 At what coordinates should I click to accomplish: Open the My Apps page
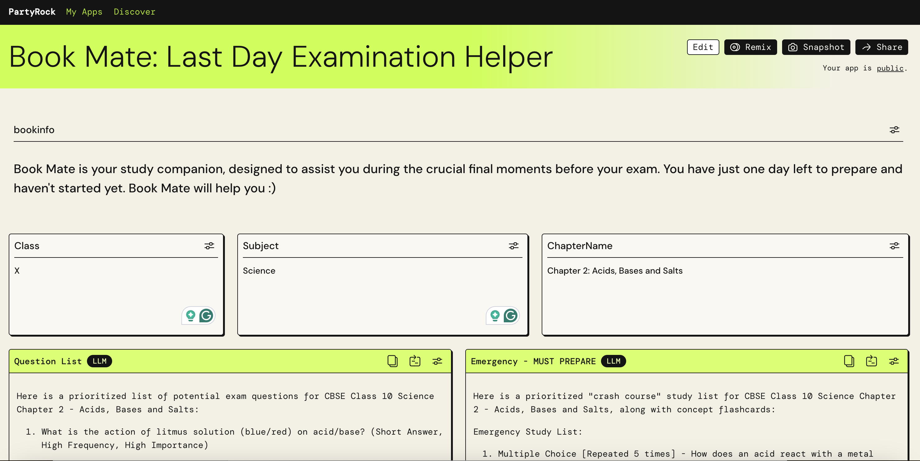tap(84, 12)
